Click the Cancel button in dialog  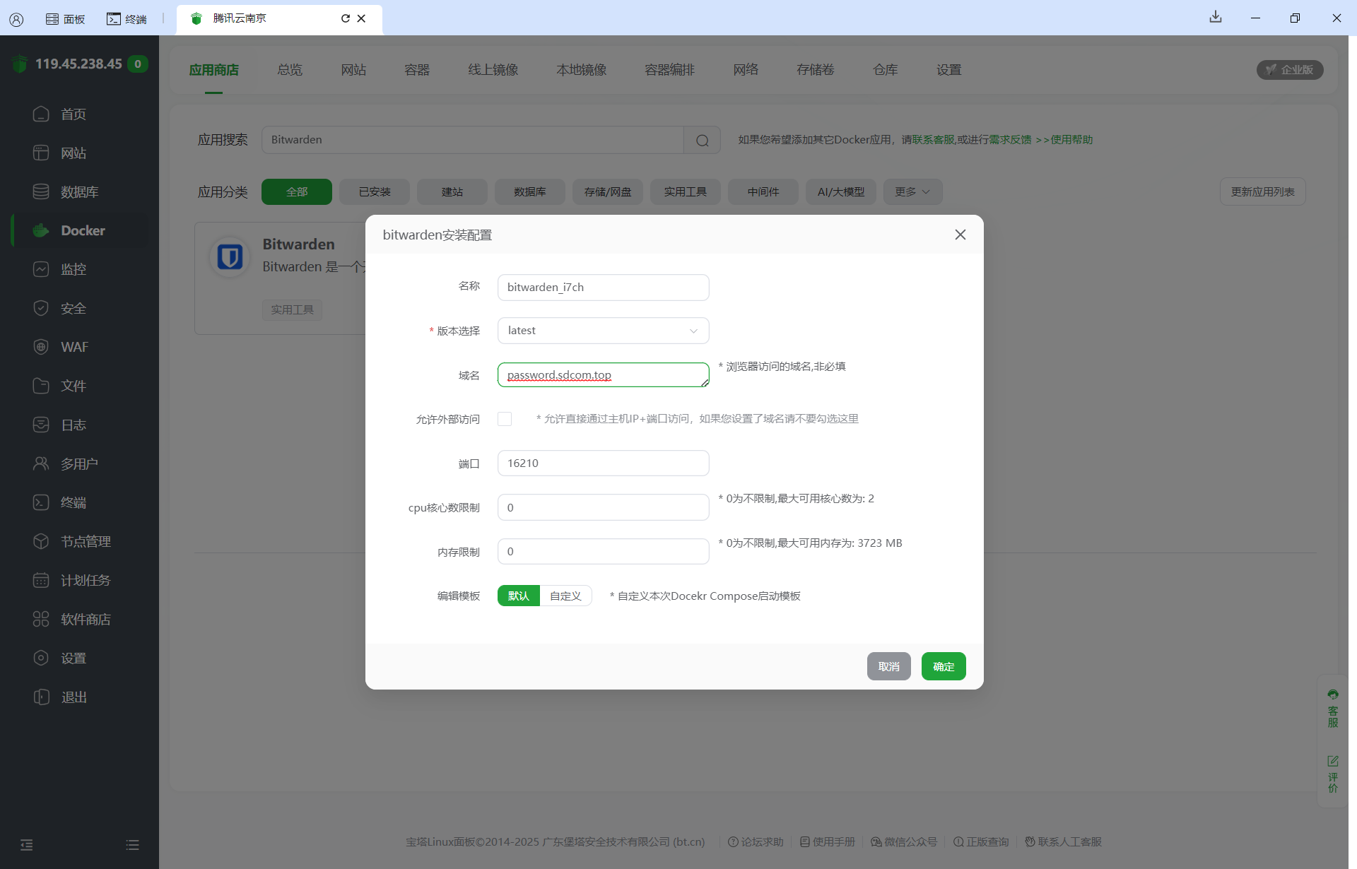tap(888, 666)
